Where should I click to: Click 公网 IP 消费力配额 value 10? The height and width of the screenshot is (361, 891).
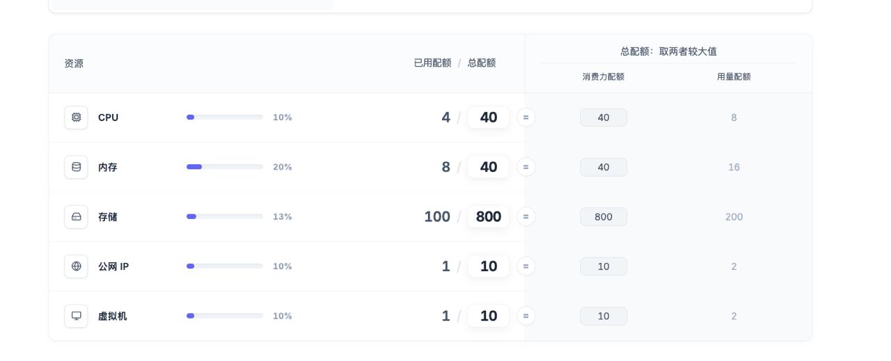(x=604, y=266)
